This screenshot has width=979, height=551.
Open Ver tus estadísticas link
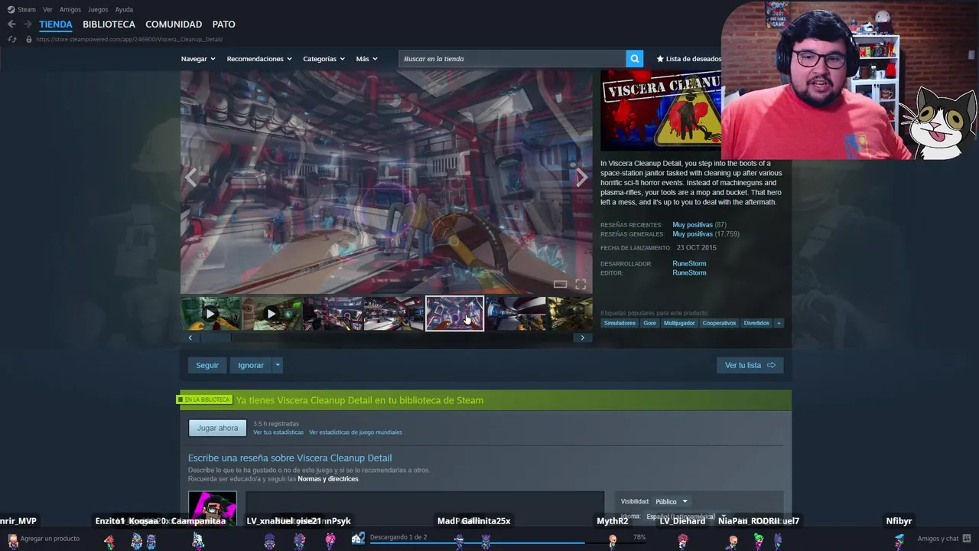tap(278, 432)
